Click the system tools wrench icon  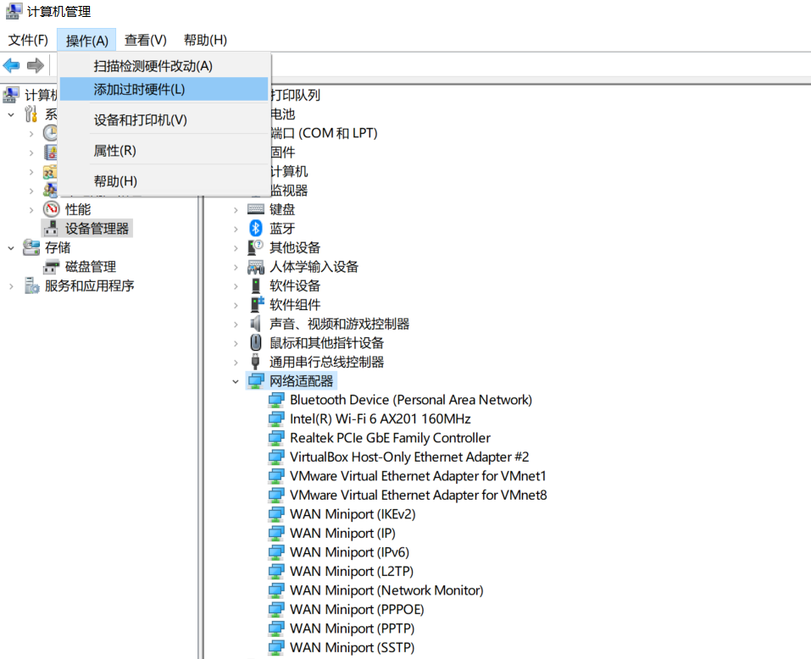(31, 114)
